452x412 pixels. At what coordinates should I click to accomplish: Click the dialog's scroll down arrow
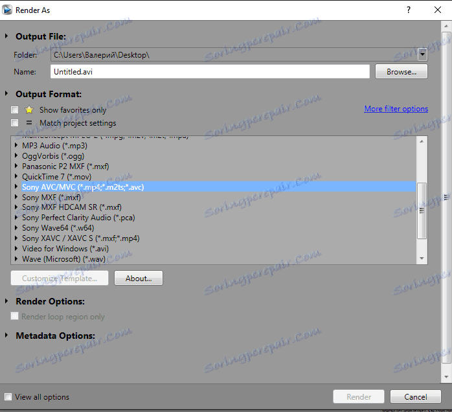click(446, 376)
